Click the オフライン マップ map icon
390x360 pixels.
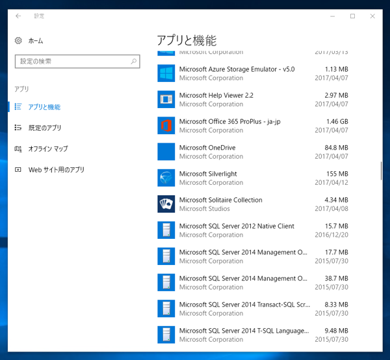[18, 148]
